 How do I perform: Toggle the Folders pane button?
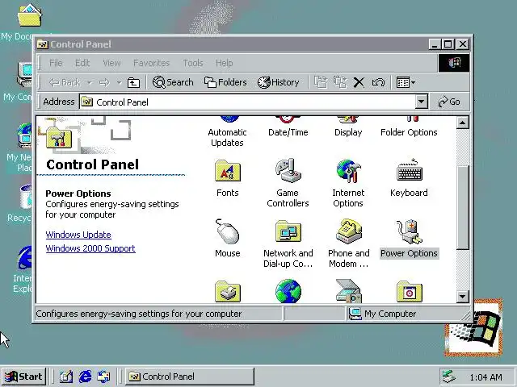pyautogui.click(x=225, y=82)
